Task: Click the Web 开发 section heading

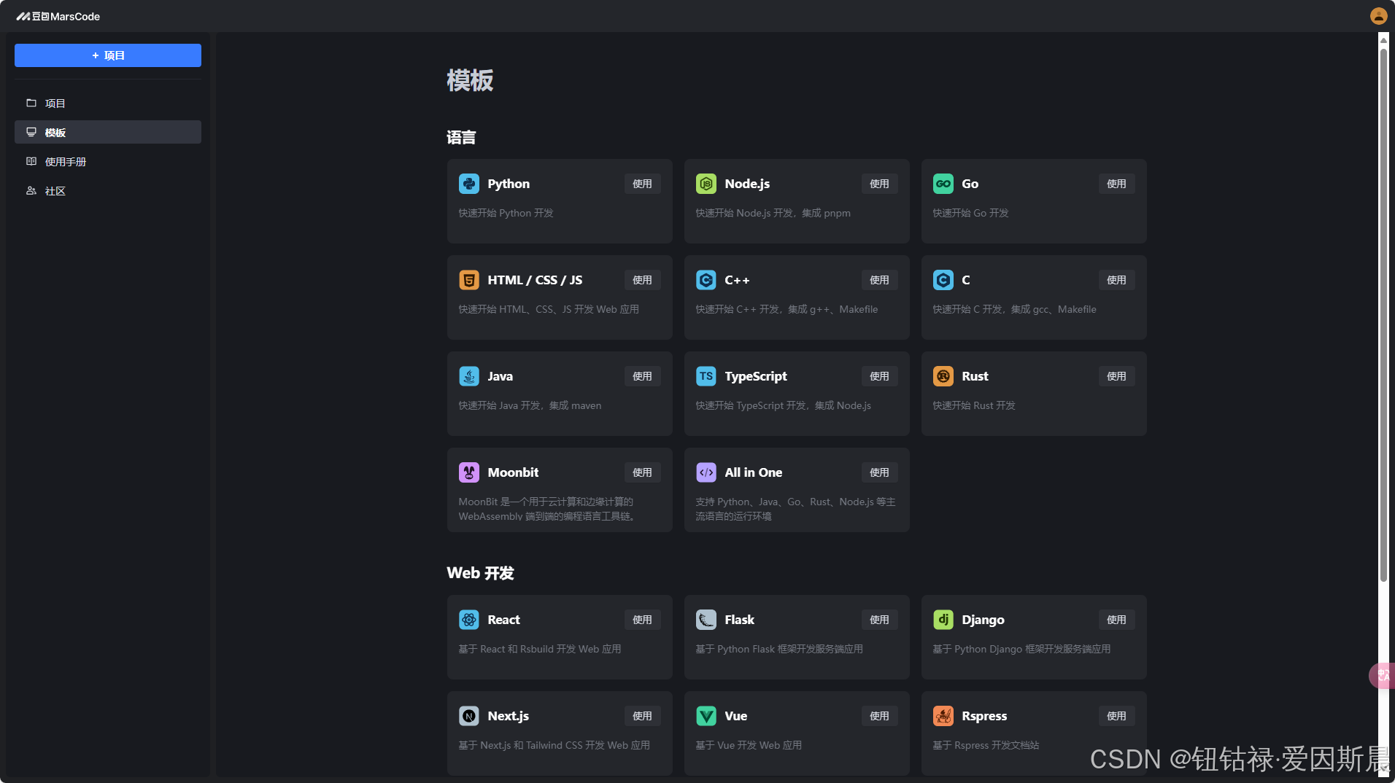Action: [x=480, y=573]
